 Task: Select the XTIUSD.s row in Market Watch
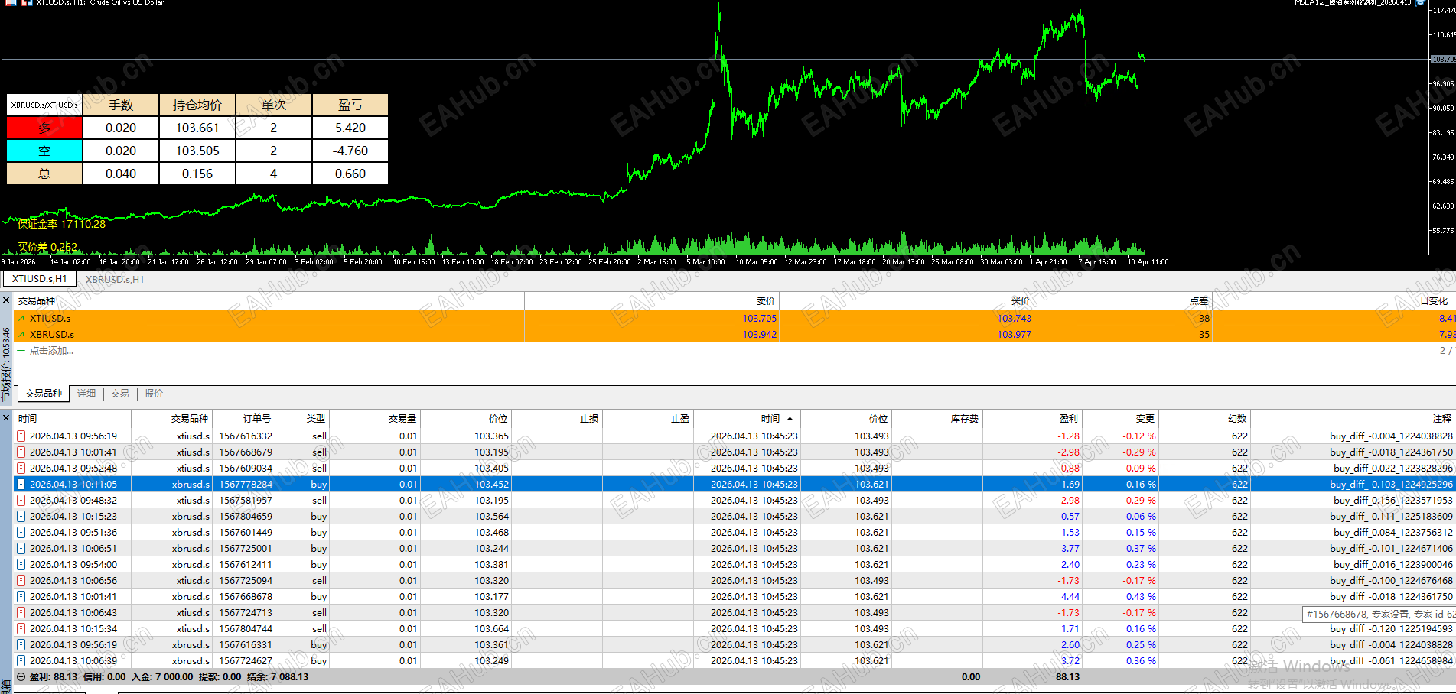tap(735, 318)
